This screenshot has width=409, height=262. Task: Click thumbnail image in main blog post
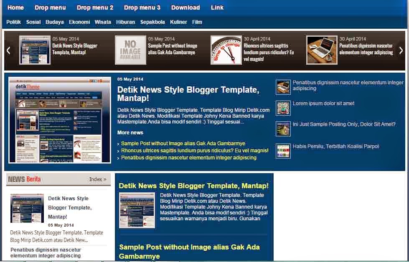tap(137, 210)
